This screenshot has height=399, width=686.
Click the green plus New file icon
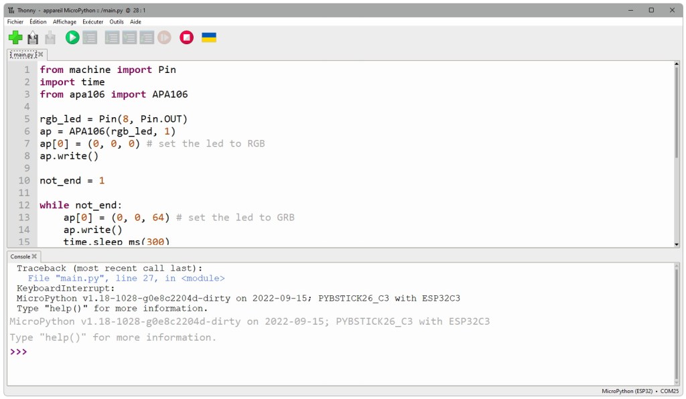[15, 38]
